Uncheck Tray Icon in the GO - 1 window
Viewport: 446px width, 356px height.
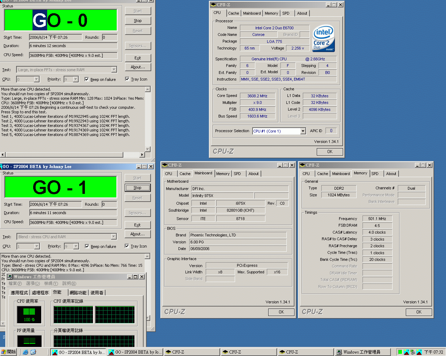pos(127,246)
